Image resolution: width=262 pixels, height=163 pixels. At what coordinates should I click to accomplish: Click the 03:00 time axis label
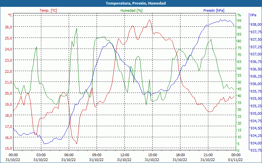click(x=41, y=155)
